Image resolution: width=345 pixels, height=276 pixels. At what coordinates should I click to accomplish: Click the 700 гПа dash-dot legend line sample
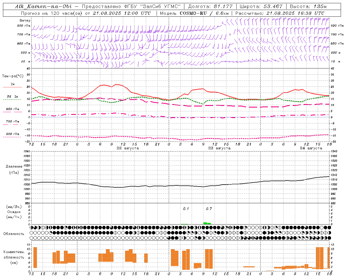[x=12, y=125]
